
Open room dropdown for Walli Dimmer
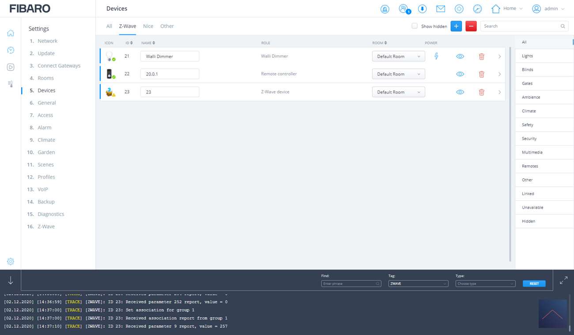pos(398,56)
